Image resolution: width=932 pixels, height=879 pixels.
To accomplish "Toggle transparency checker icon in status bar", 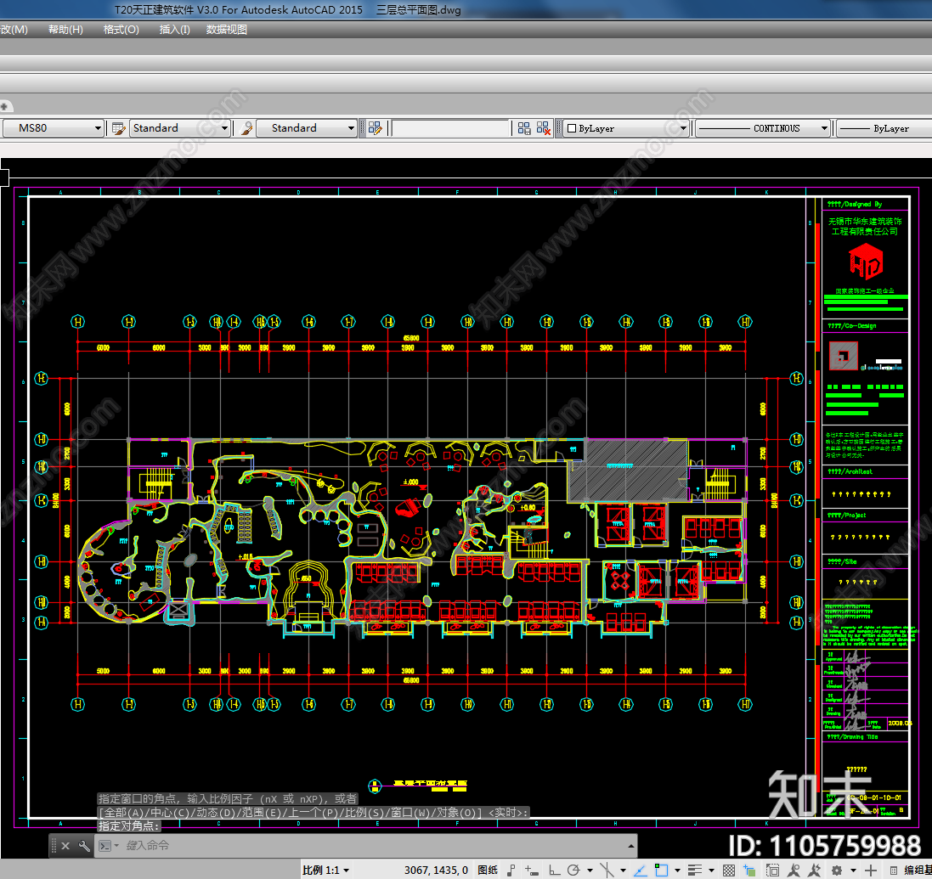I will [x=728, y=871].
